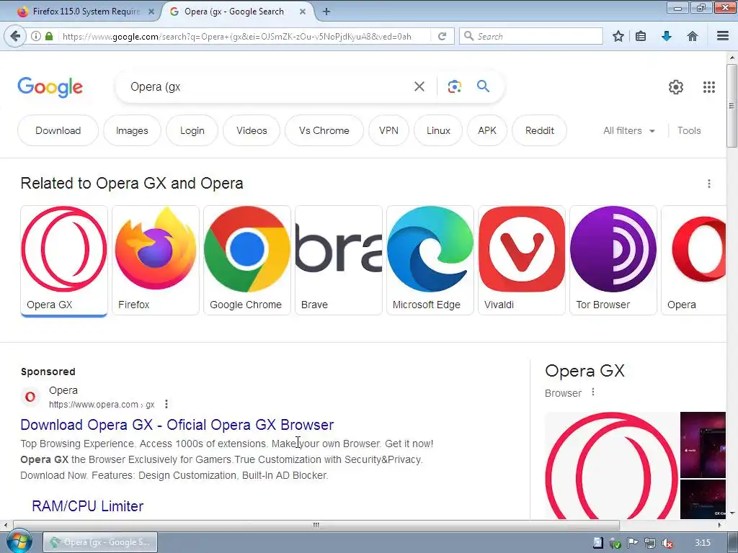Bookmark this page with the star icon
Viewport: 738px width, 553px height.
[x=618, y=36]
